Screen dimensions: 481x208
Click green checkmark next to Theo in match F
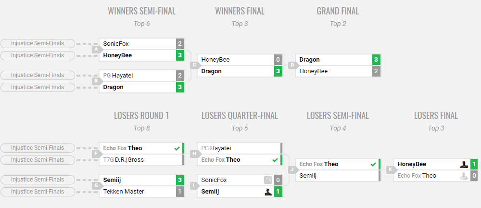click(177, 148)
